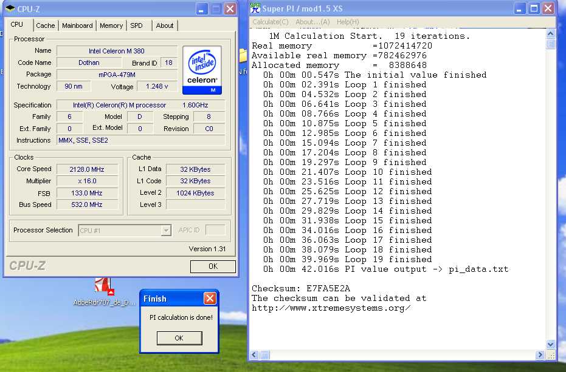Click the Super PI title bar icon

255,8
